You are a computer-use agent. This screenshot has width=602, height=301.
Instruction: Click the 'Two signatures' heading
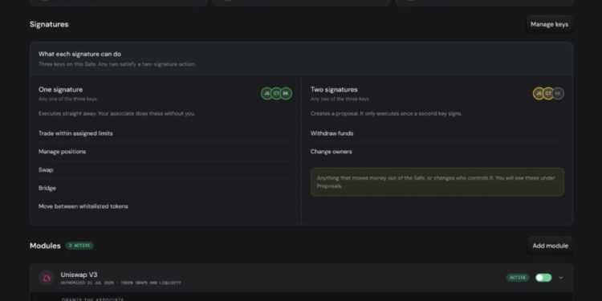[334, 89]
